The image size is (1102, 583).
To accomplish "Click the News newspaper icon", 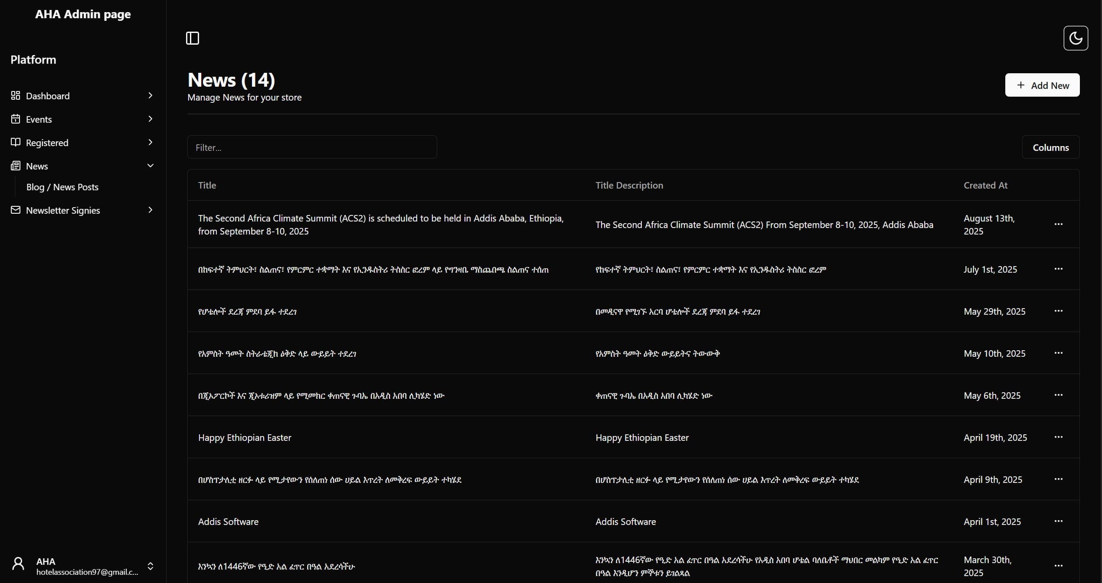I will pyautogui.click(x=16, y=166).
